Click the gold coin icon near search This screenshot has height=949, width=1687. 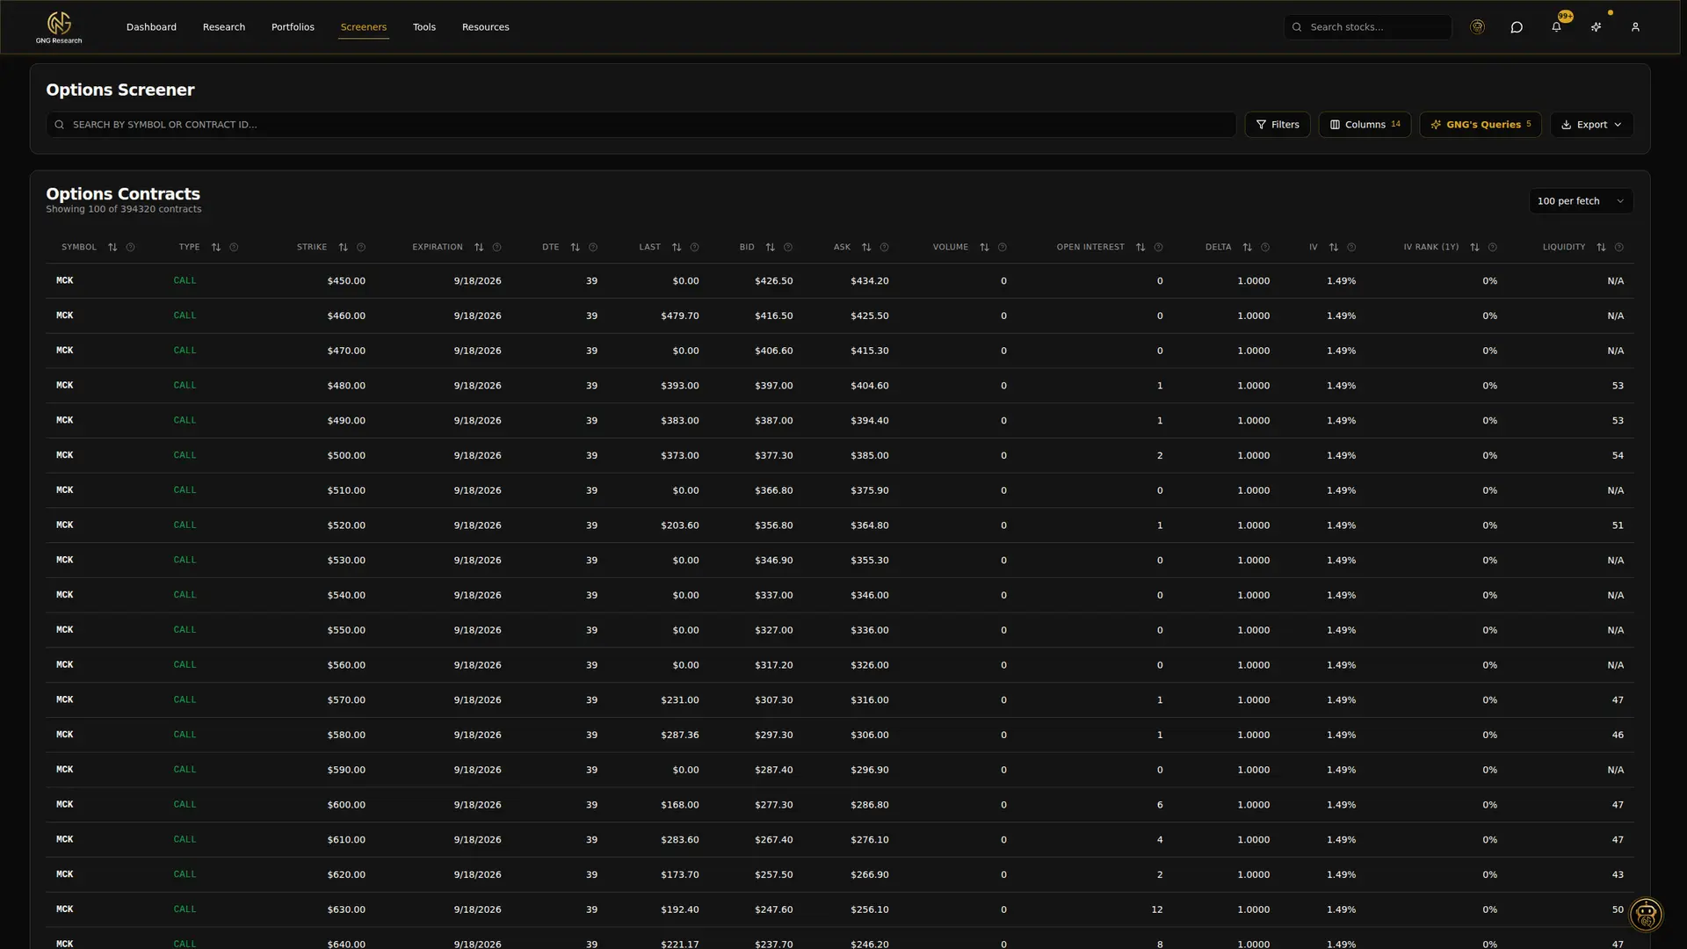point(1477,27)
